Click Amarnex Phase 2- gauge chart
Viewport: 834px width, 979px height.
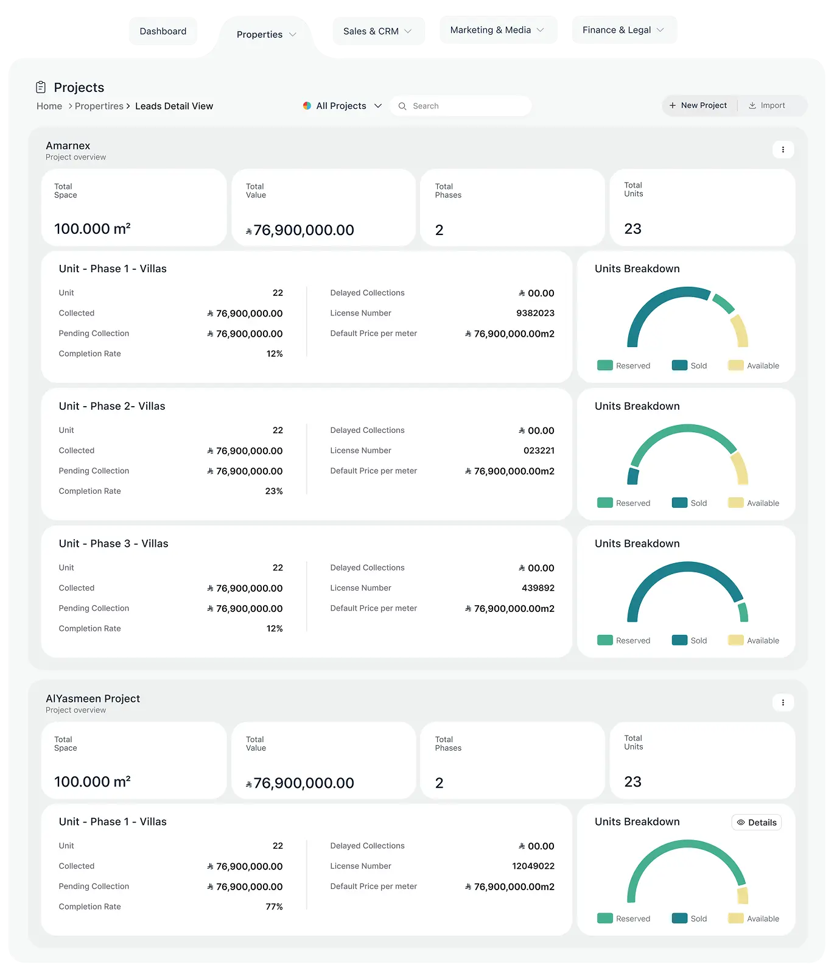687,454
